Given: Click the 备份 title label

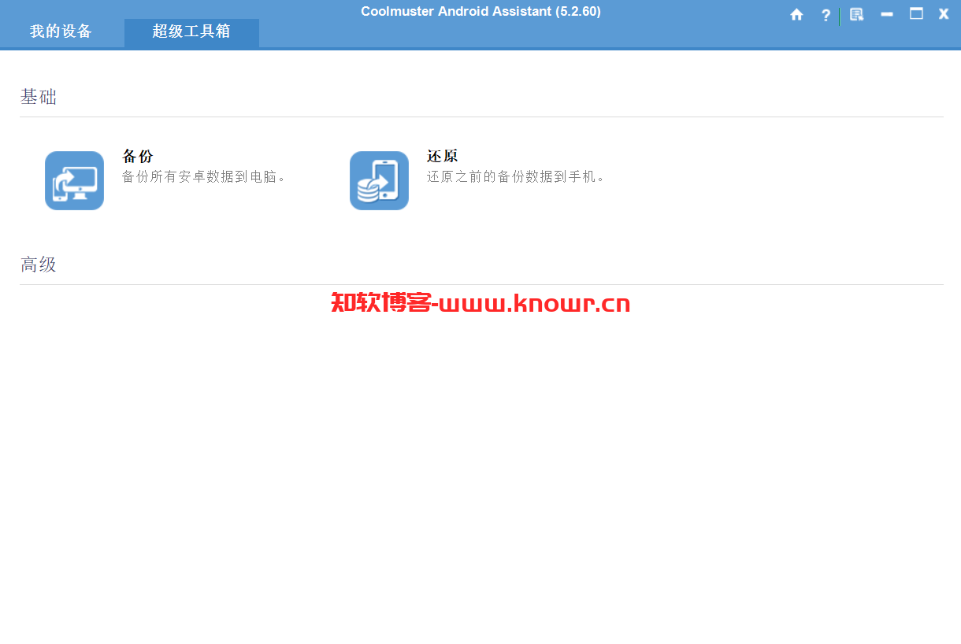Looking at the screenshot, I should 137,156.
